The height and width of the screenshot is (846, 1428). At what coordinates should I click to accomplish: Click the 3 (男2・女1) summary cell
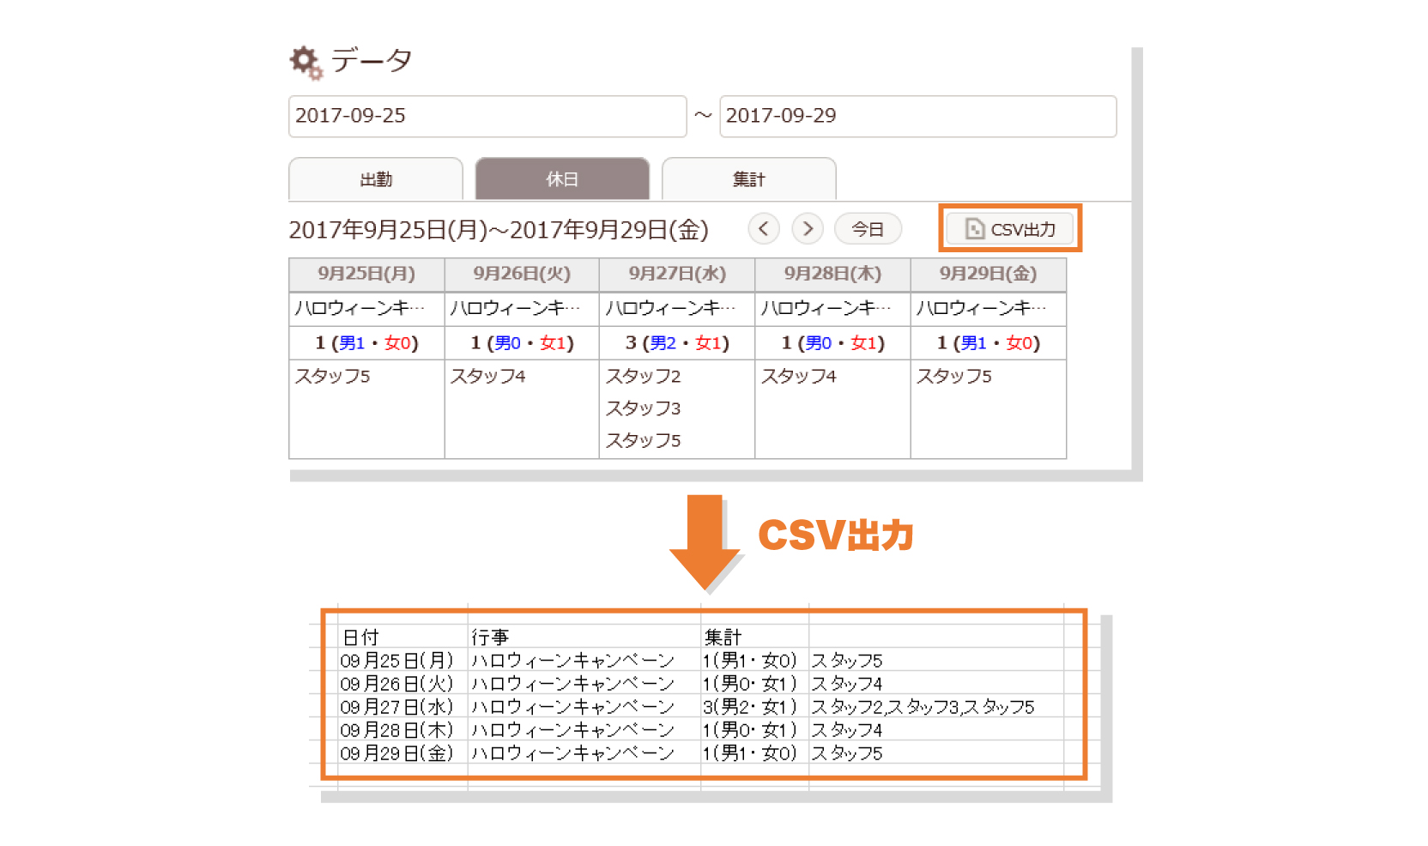677,343
